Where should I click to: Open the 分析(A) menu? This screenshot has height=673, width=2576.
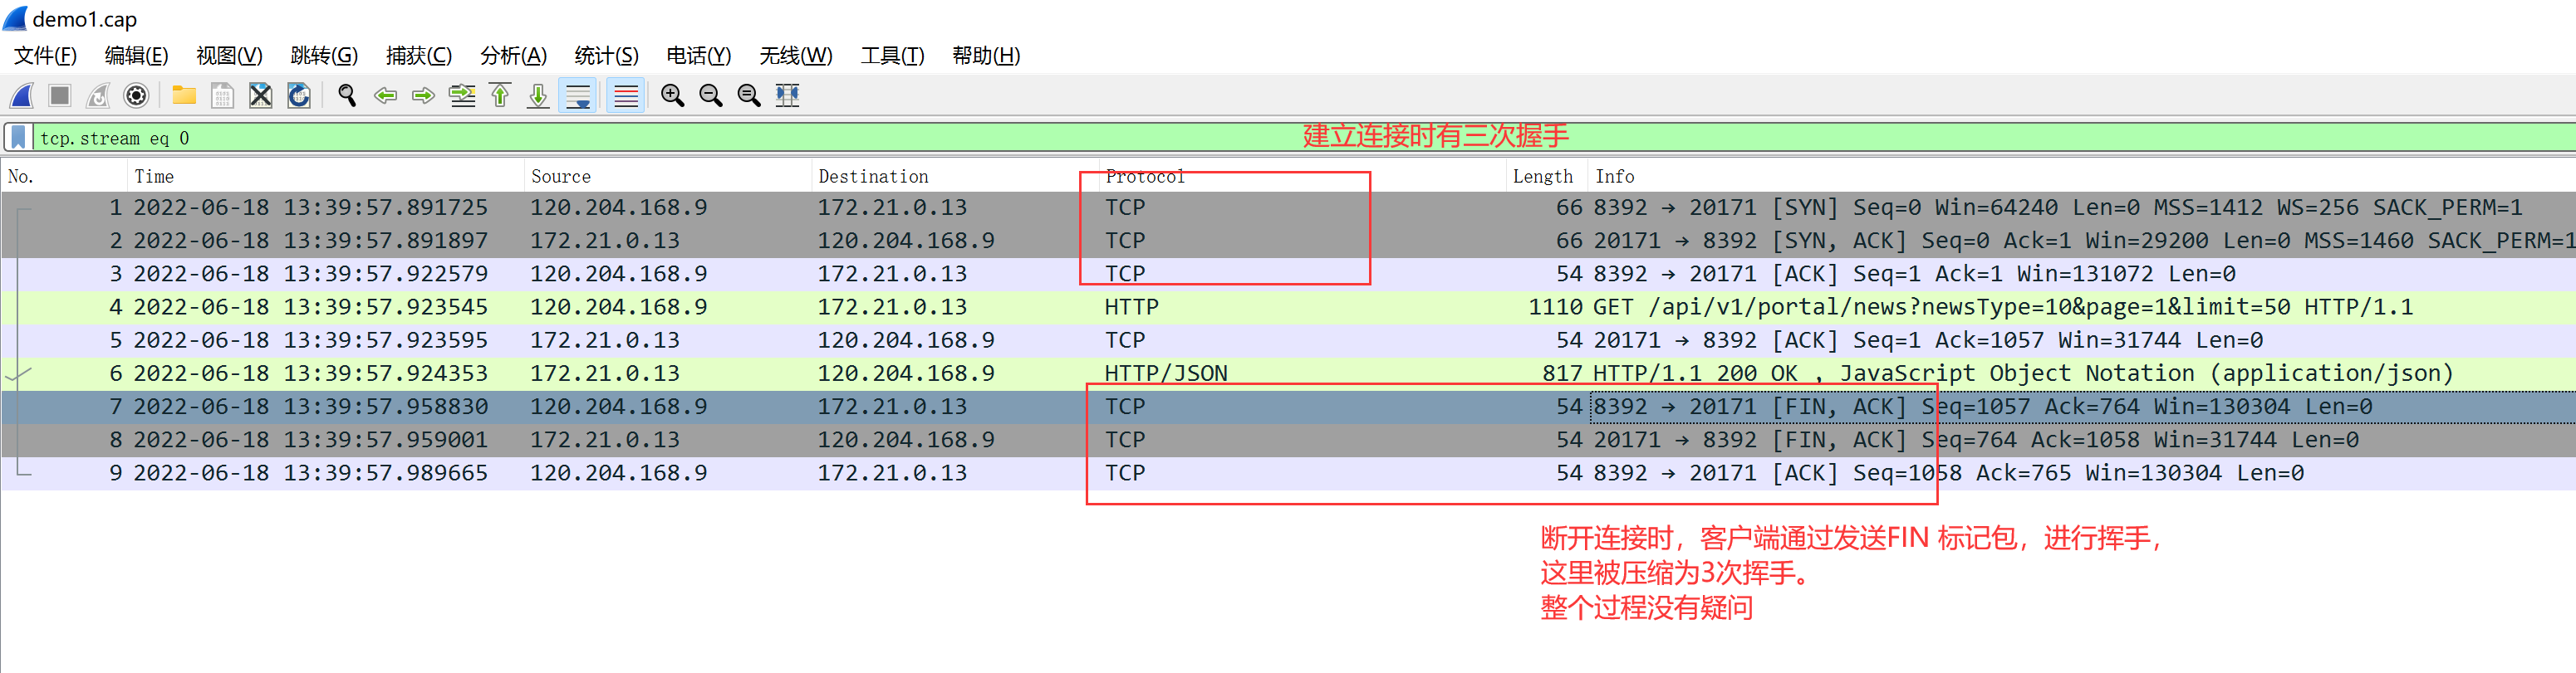(x=513, y=56)
